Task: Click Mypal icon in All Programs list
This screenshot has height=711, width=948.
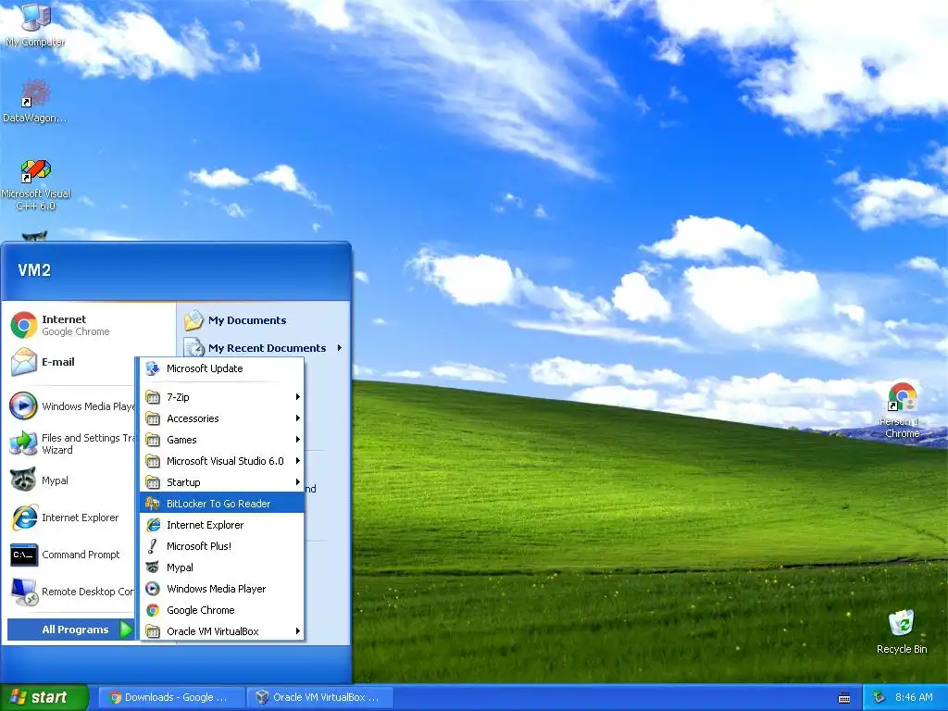Action: [153, 568]
